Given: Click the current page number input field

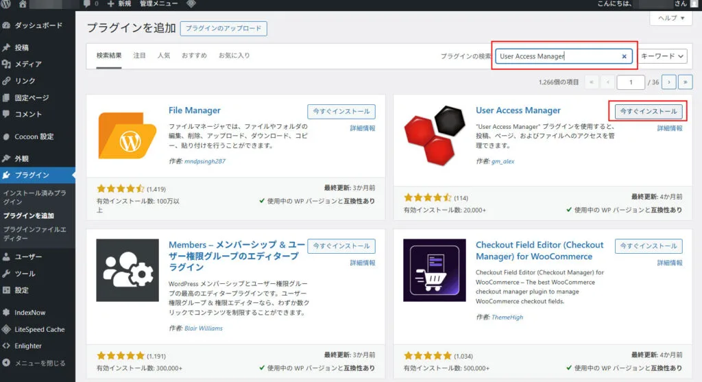Looking at the screenshot, I should tap(630, 82).
